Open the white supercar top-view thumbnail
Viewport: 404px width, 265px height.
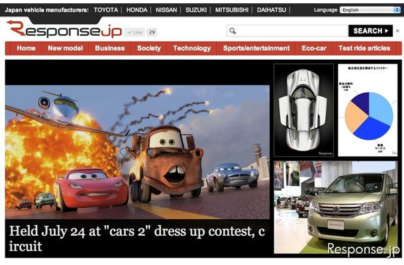[x=303, y=110]
